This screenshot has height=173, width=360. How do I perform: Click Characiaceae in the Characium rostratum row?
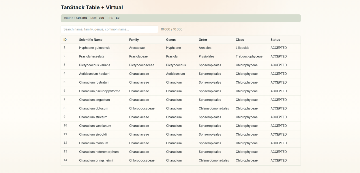(x=139, y=82)
